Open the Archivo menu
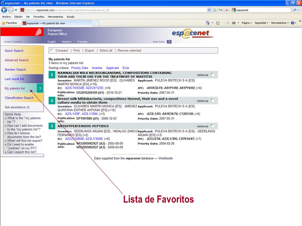302x226 pixels. [x=6, y=17]
